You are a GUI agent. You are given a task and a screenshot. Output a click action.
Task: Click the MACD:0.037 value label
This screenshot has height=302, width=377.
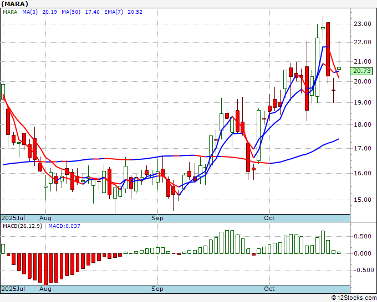64,226
